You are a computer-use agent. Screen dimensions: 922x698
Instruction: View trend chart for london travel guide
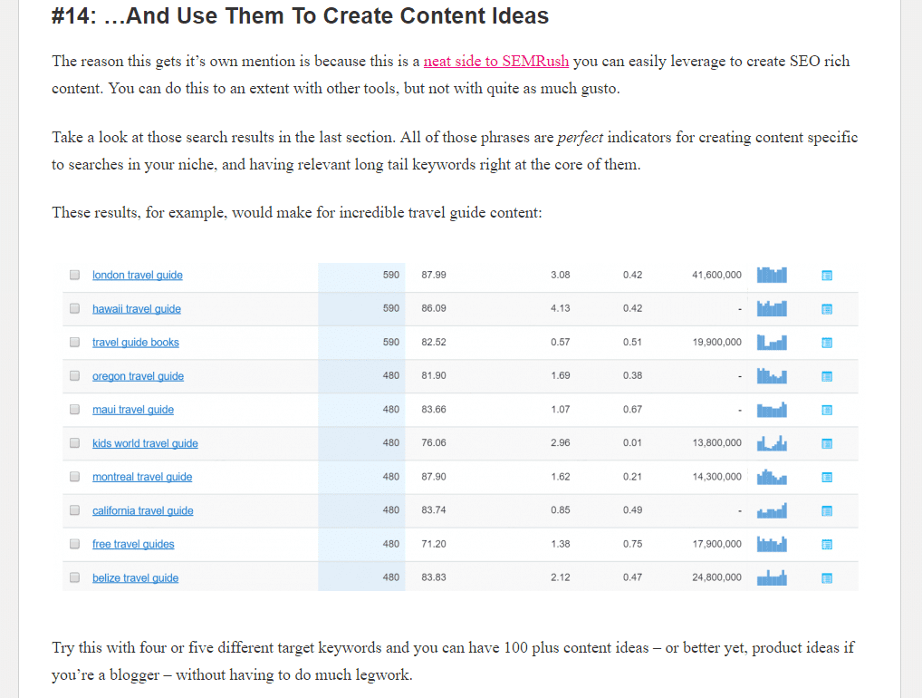click(x=772, y=275)
